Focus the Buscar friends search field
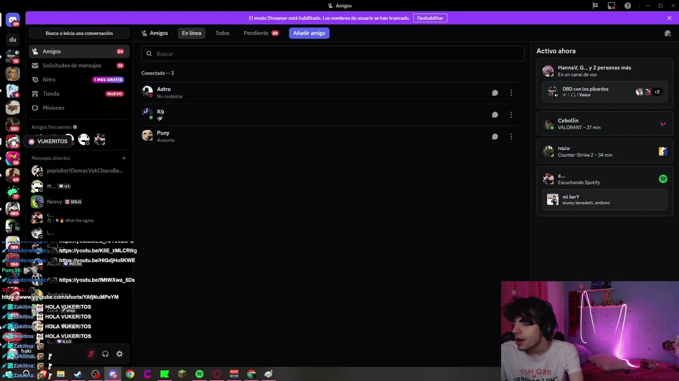The height and width of the screenshot is (381, 679). (333, 53)
